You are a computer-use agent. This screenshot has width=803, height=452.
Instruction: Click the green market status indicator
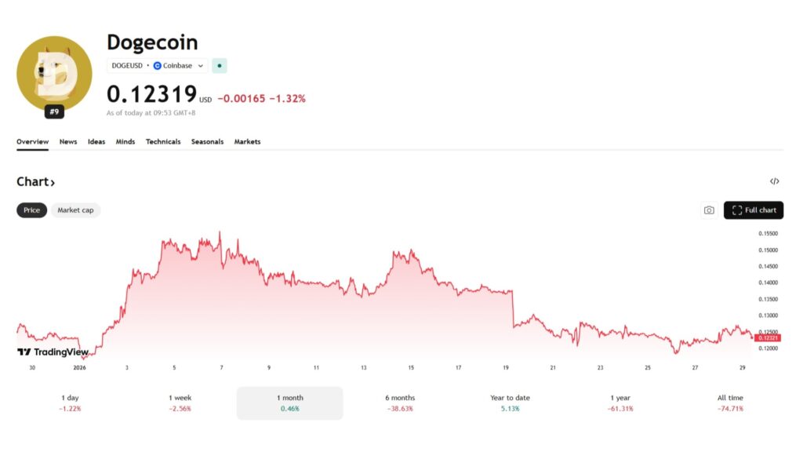pos(219,65)
